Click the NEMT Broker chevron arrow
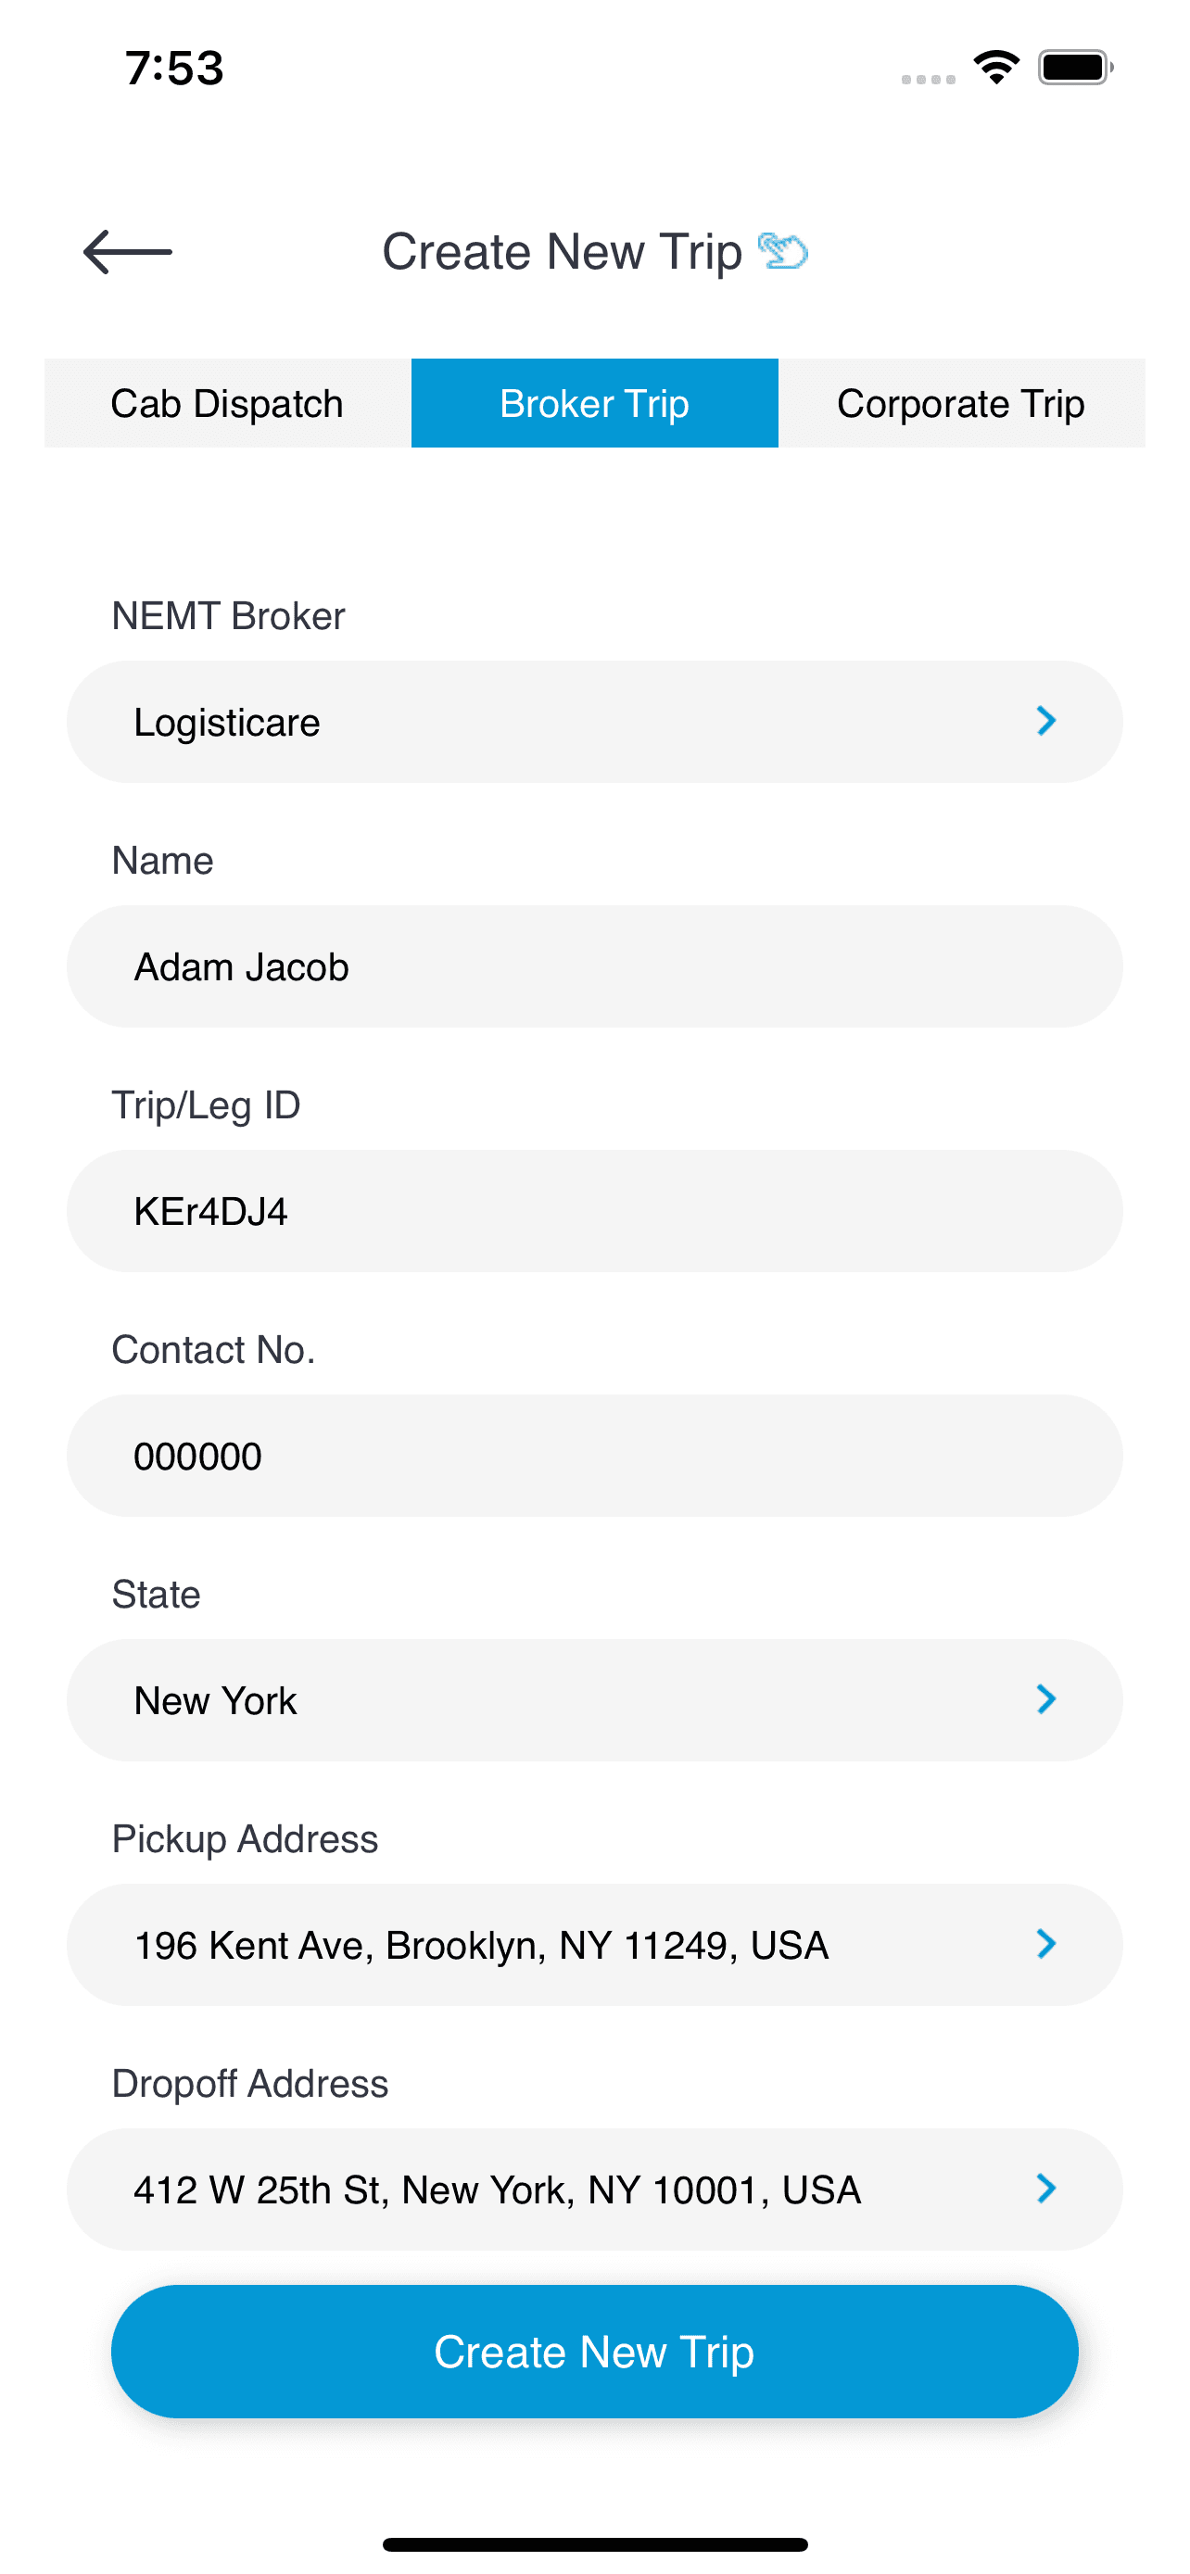 click(1045, 721)
